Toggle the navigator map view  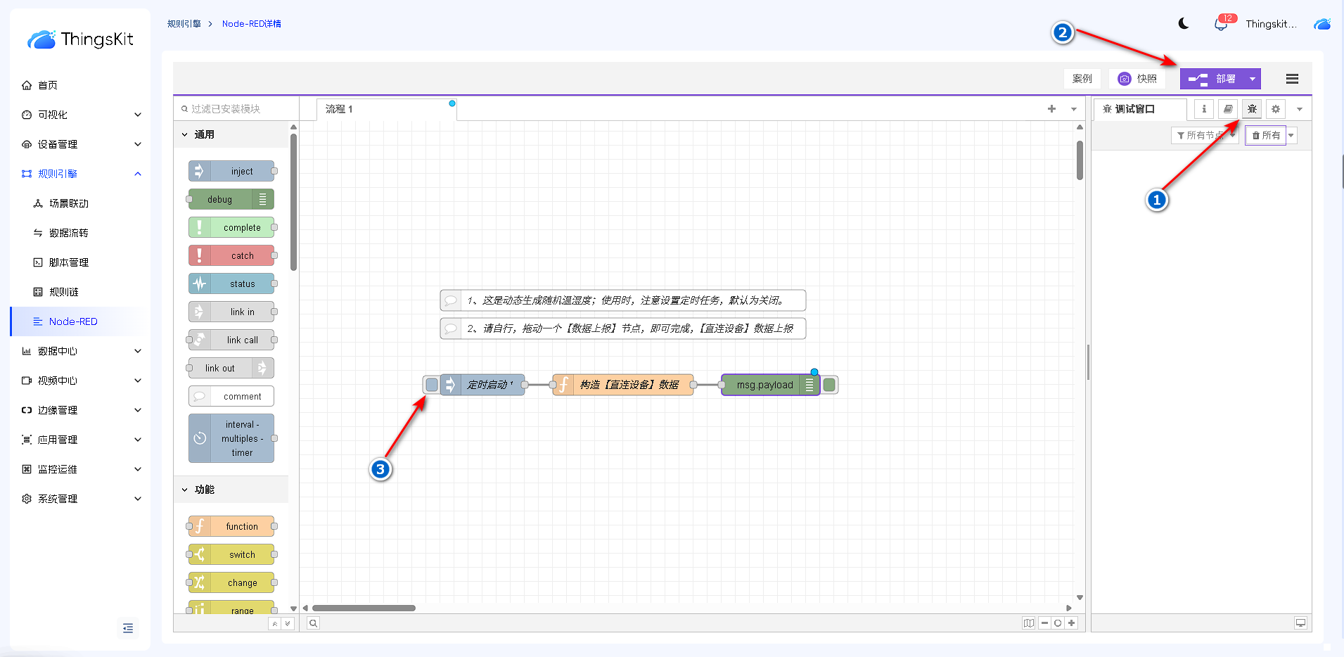pyautogui.click(x=1028, y=623)
